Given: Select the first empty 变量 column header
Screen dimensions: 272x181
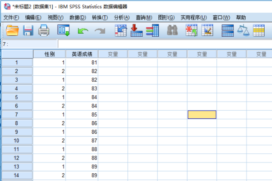Looking at the screenshot, I should (x=113, y=54).
